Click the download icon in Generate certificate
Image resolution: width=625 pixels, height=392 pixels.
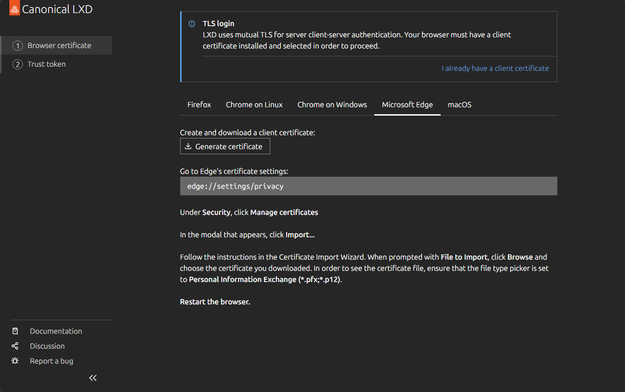188,146
